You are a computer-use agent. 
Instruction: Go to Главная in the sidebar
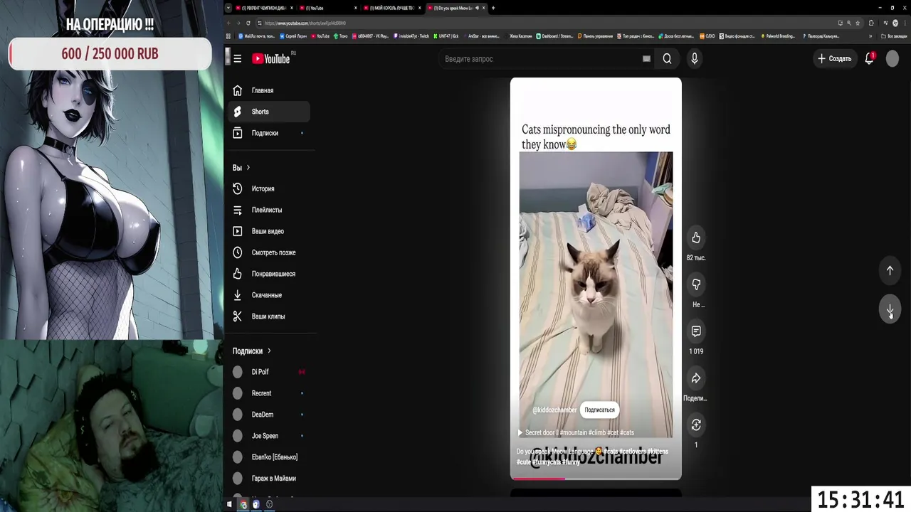269,90
